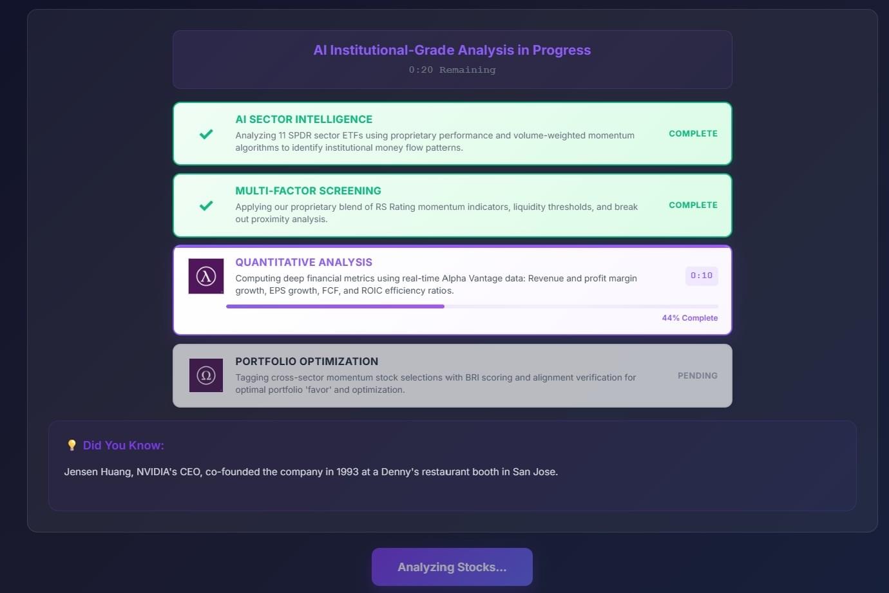Select the Quantitative Analysis heading
The width and height of the screenshot is (889, 593).
pyautogui.click(x=303, y=262)
